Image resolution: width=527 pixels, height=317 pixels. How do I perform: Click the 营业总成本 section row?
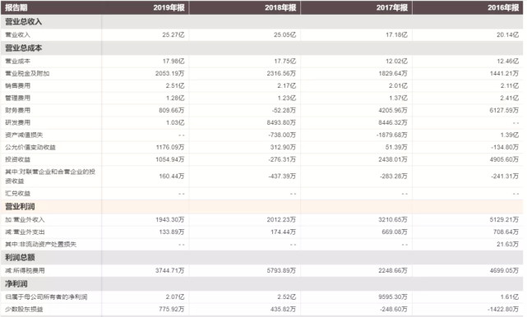[261, 48]
